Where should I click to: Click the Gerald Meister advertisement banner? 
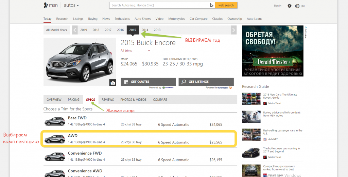pos(273,51)
